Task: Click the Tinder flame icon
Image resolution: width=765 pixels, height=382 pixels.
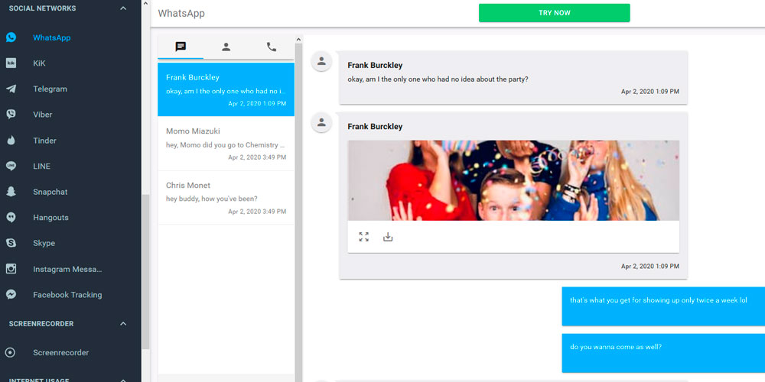Action: click(x=11, y=141)
